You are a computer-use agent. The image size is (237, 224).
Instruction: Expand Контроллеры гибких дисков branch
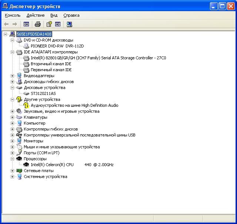(x=12, y=129)
